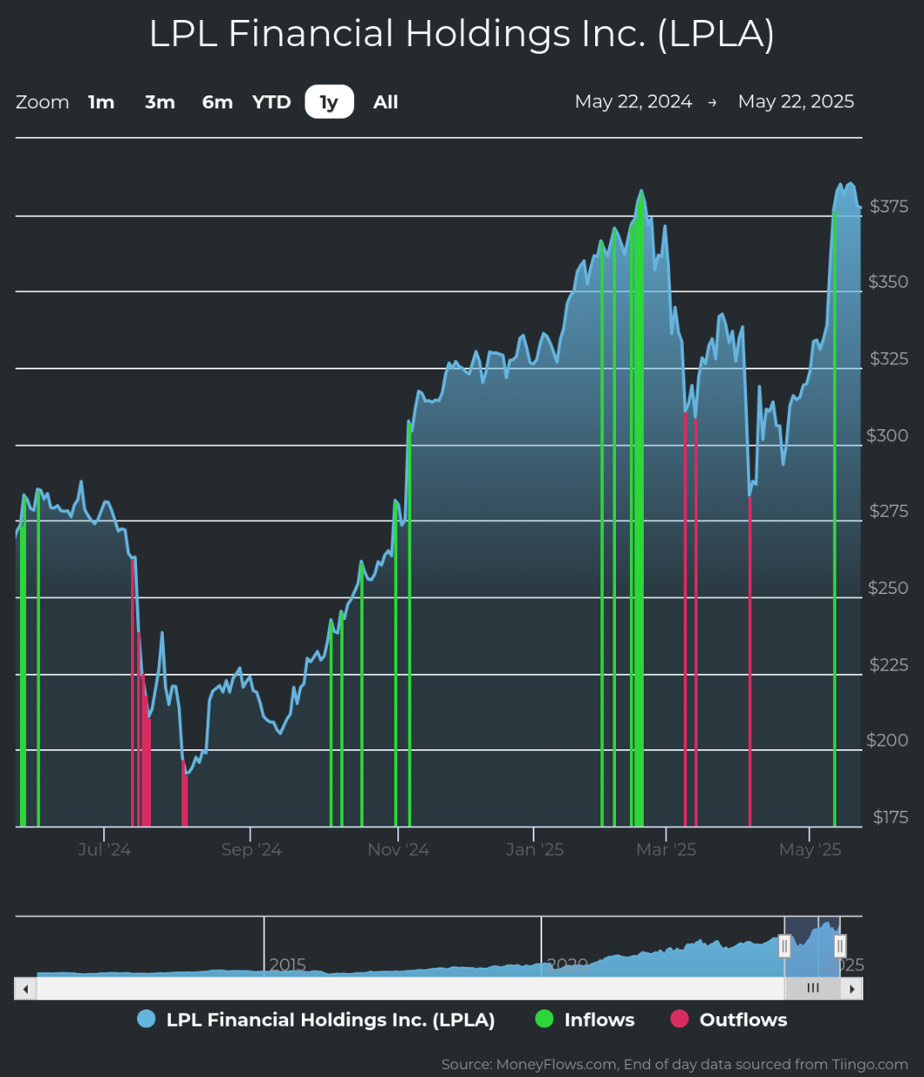Viewport: 924px width, 1077px height.
Task: Edit the May 22, 2025 end date
Action: pos(796,101)
